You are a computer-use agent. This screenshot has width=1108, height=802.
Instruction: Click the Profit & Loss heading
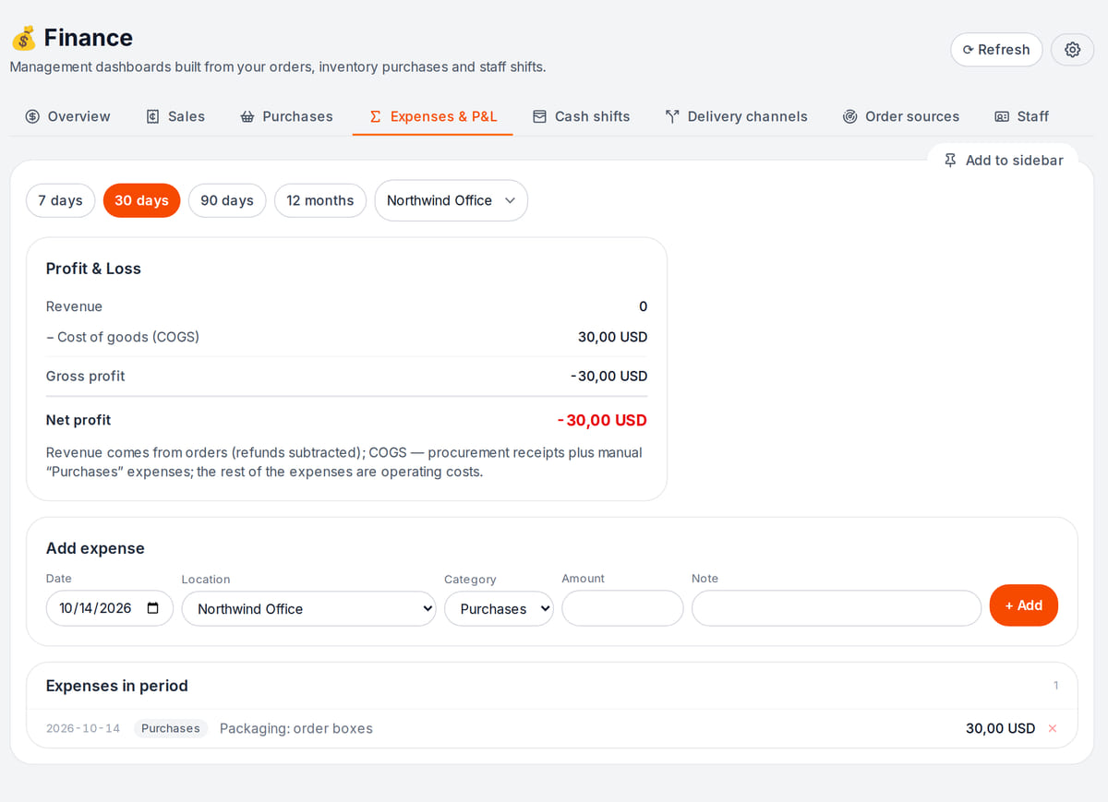93,269
